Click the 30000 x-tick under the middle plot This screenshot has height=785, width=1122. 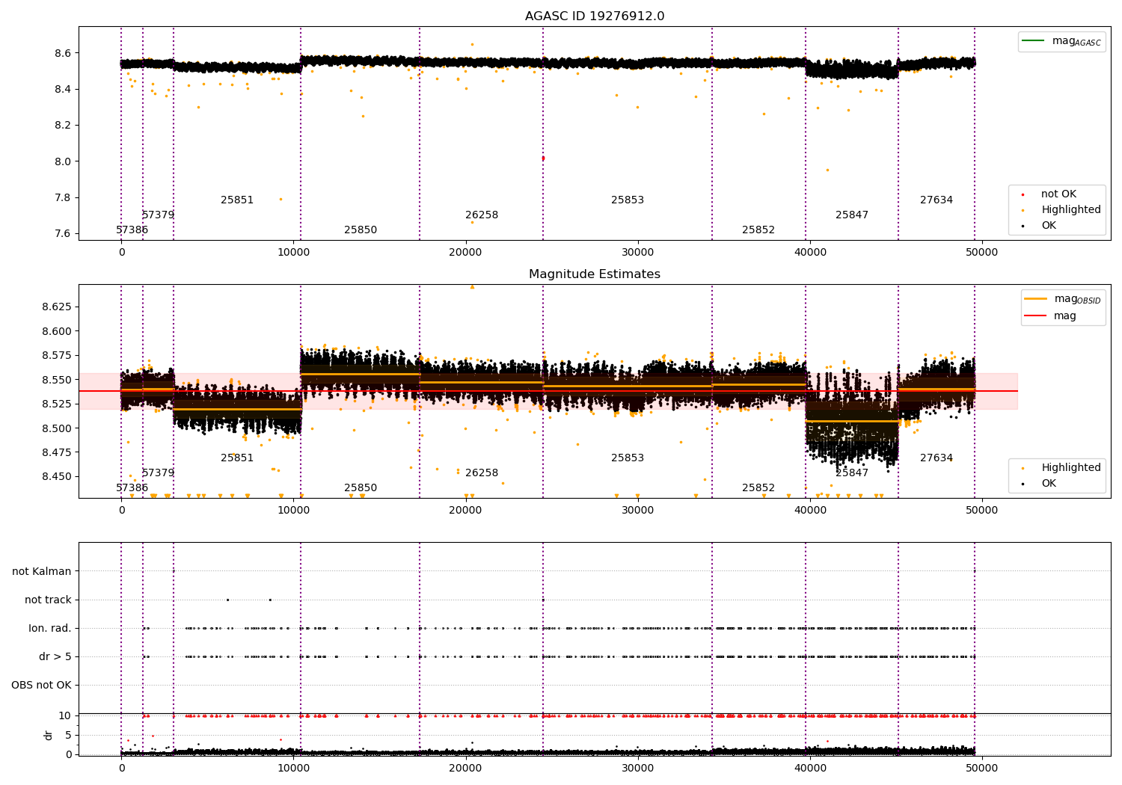point(637,510)
